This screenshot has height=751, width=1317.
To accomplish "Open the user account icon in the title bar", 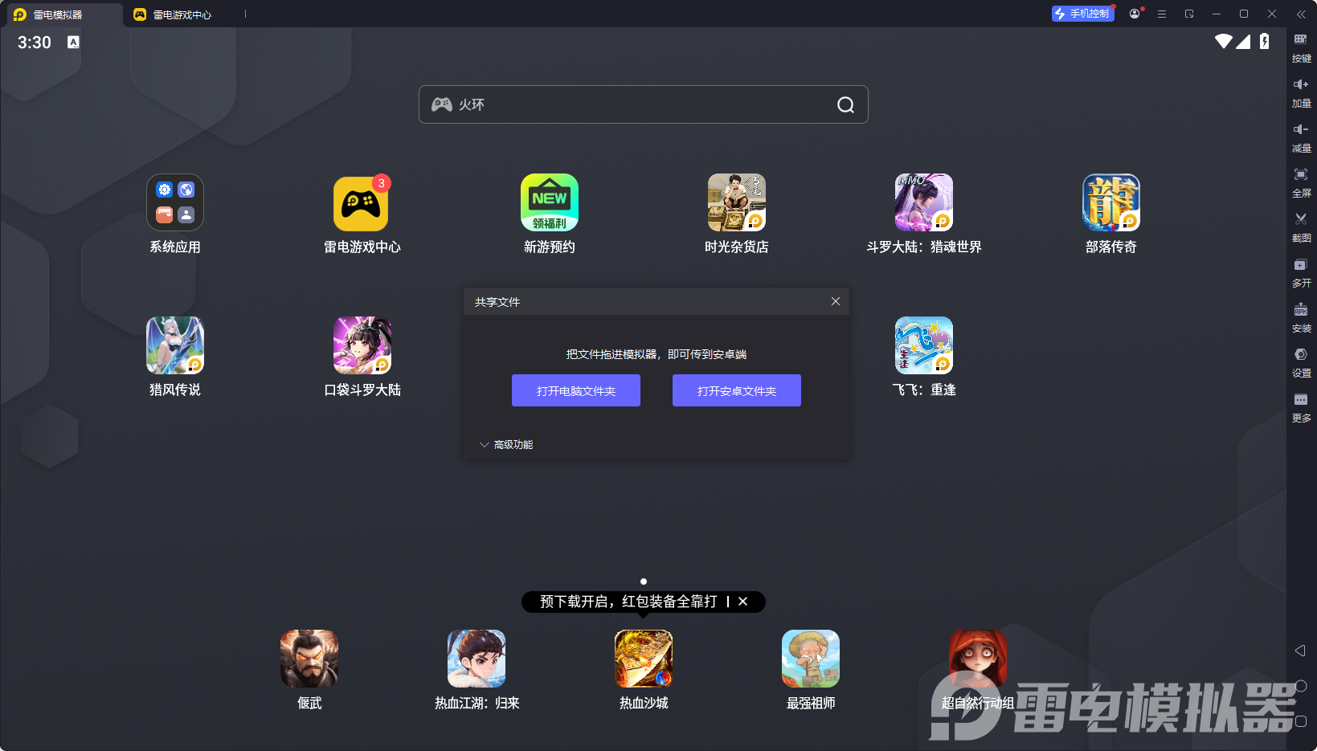I will coord(1135,14).
